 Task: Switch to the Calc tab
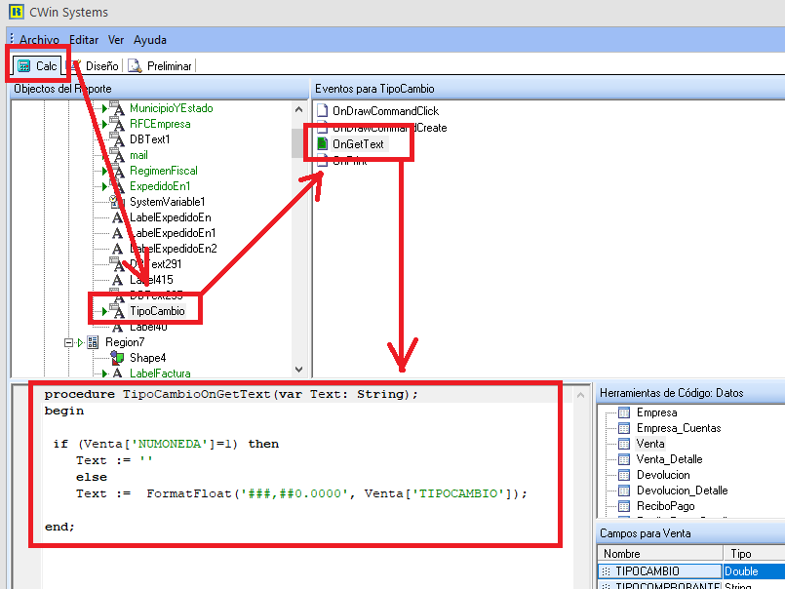38,65
